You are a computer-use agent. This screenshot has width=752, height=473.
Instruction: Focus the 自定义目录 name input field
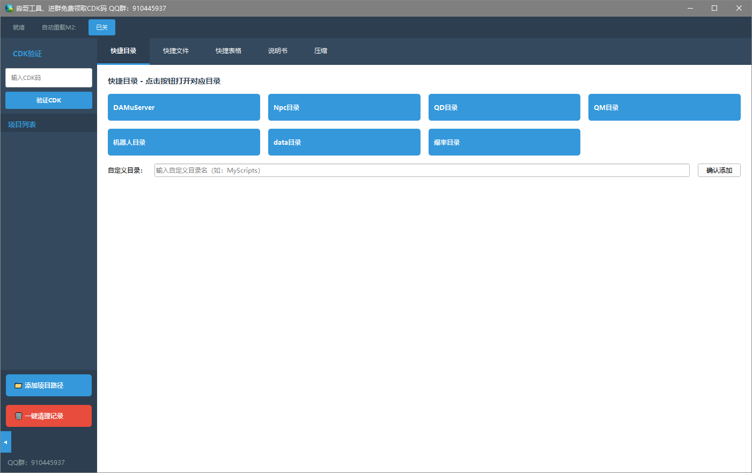422,171
